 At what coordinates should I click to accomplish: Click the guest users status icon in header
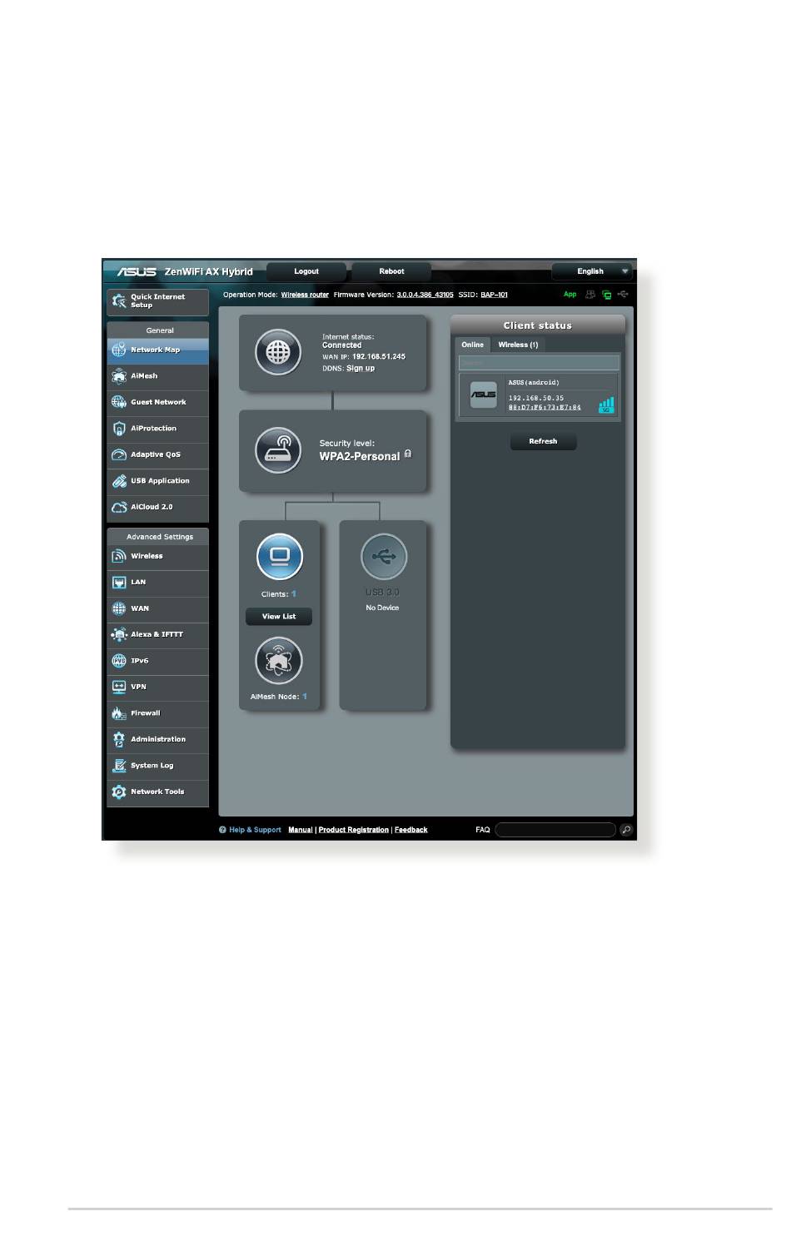point(591,295)
